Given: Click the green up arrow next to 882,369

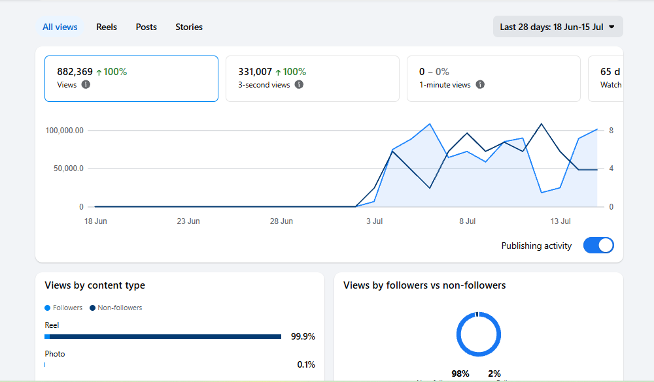Looking at the screenshot, I should tap(99, 72).
